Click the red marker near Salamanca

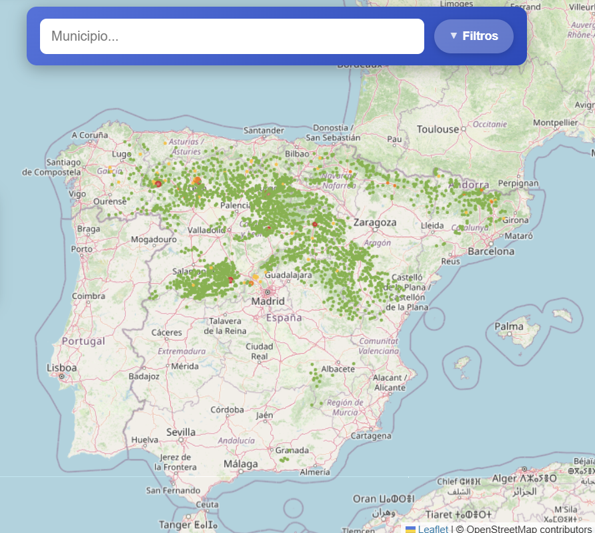[x=230, y=279]
